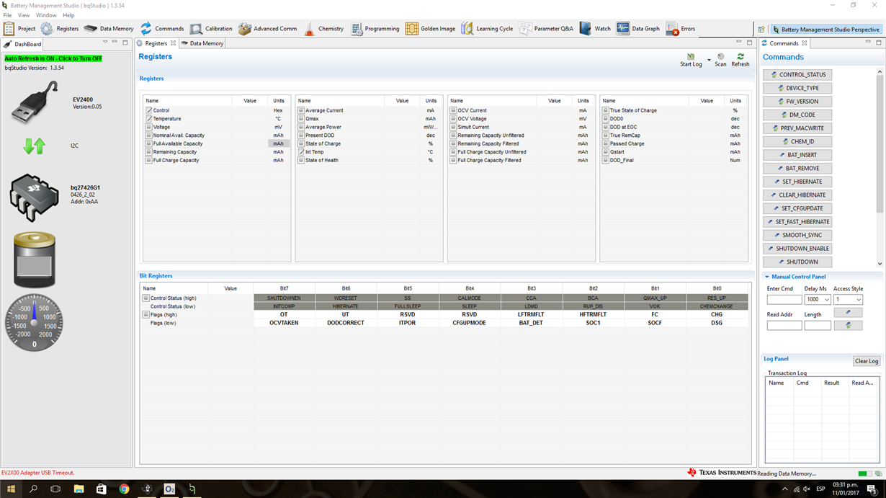Send the CHEM_ID command

pyautogui.click(x=797, y=141)
